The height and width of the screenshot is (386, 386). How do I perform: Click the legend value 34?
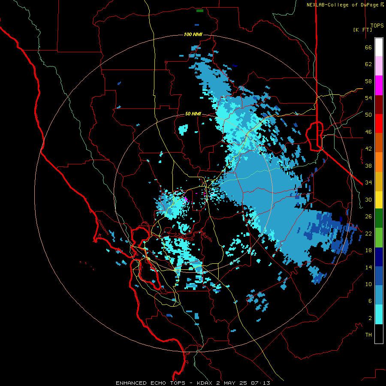click(368, 183)
